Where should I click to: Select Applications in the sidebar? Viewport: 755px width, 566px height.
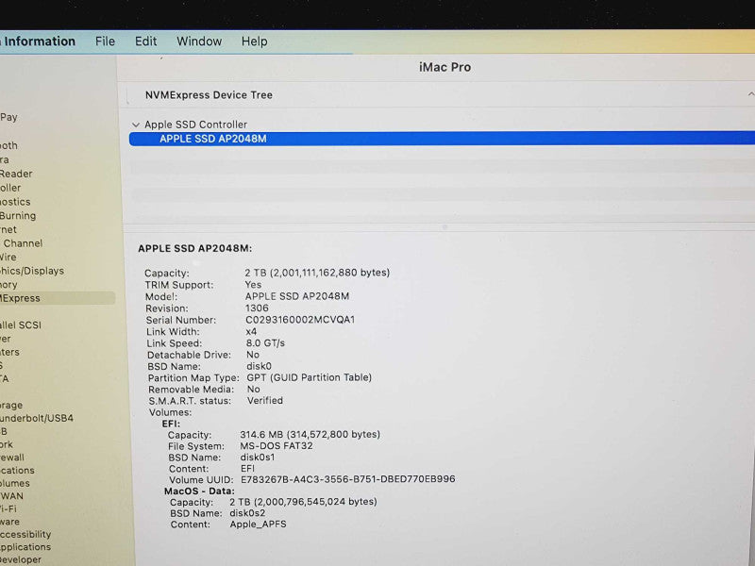[25, 547]
